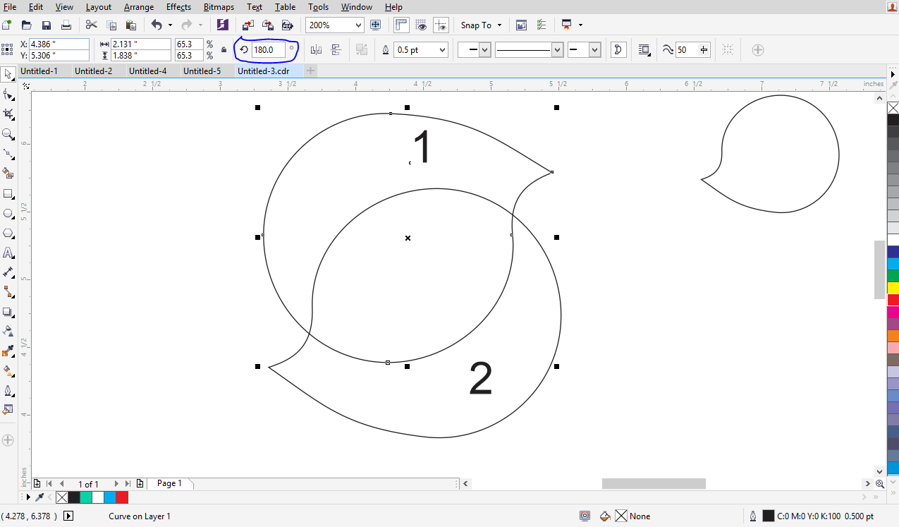899x527 pixels.
Task: Pick the Crop tool
Action: pyautogui.click(x=8, y=114)
